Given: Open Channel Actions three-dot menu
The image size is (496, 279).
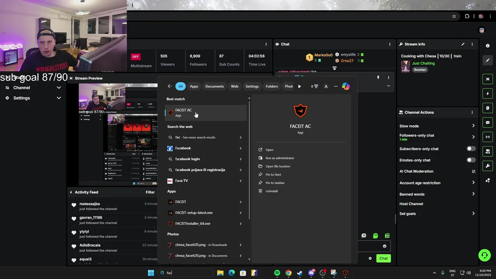Looking at the screenshot, I should (x=472, y=112).
